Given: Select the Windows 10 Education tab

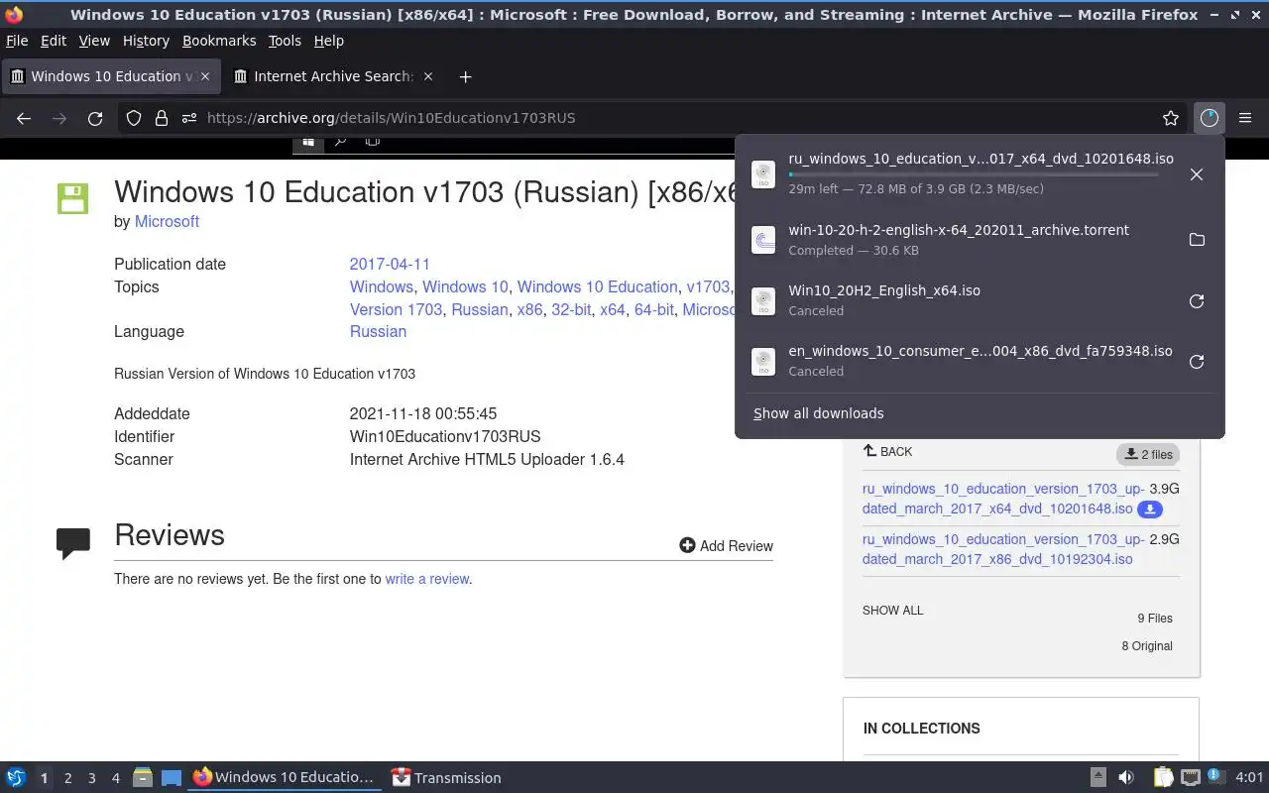Looking at the screenshot, I should point(111,76).
